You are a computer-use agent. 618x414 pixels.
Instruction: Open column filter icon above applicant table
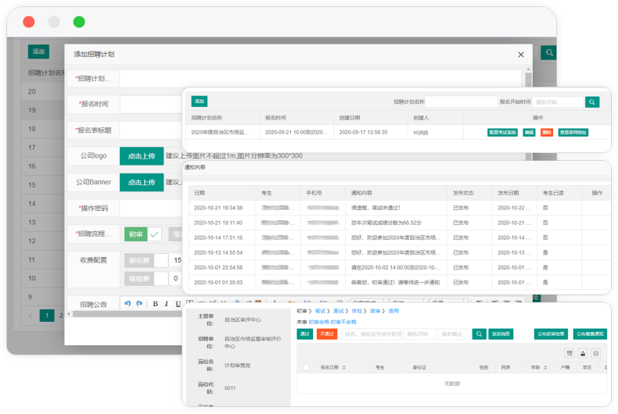coord(568,353)
